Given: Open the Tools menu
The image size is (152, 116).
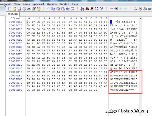Looking at the screenshot, I should pos(26,4).
